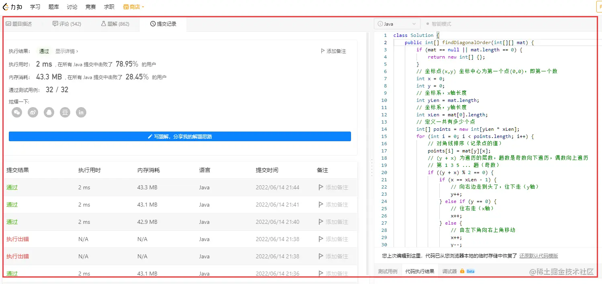Click the 语言 column header
The height and width of the screenshot is (284, 602).
point(205,170)
